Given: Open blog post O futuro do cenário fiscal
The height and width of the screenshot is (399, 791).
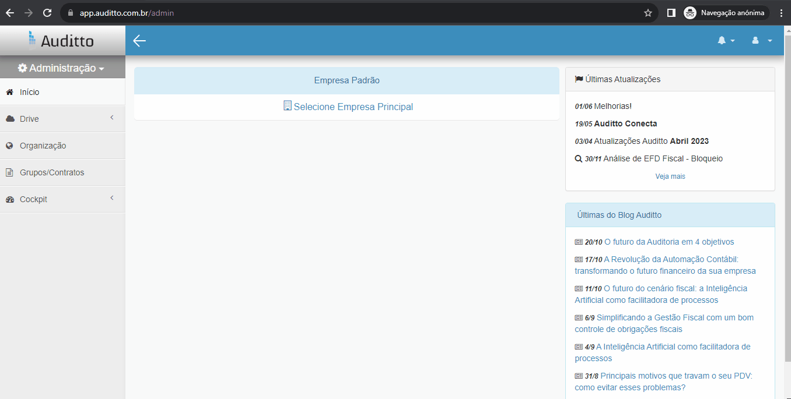Looking at the screenshot, I should (x=661, y=294).
